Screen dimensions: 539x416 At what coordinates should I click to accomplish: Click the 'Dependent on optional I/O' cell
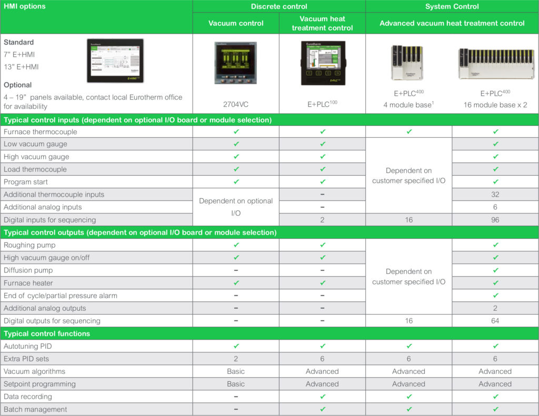tap(236, 207)
